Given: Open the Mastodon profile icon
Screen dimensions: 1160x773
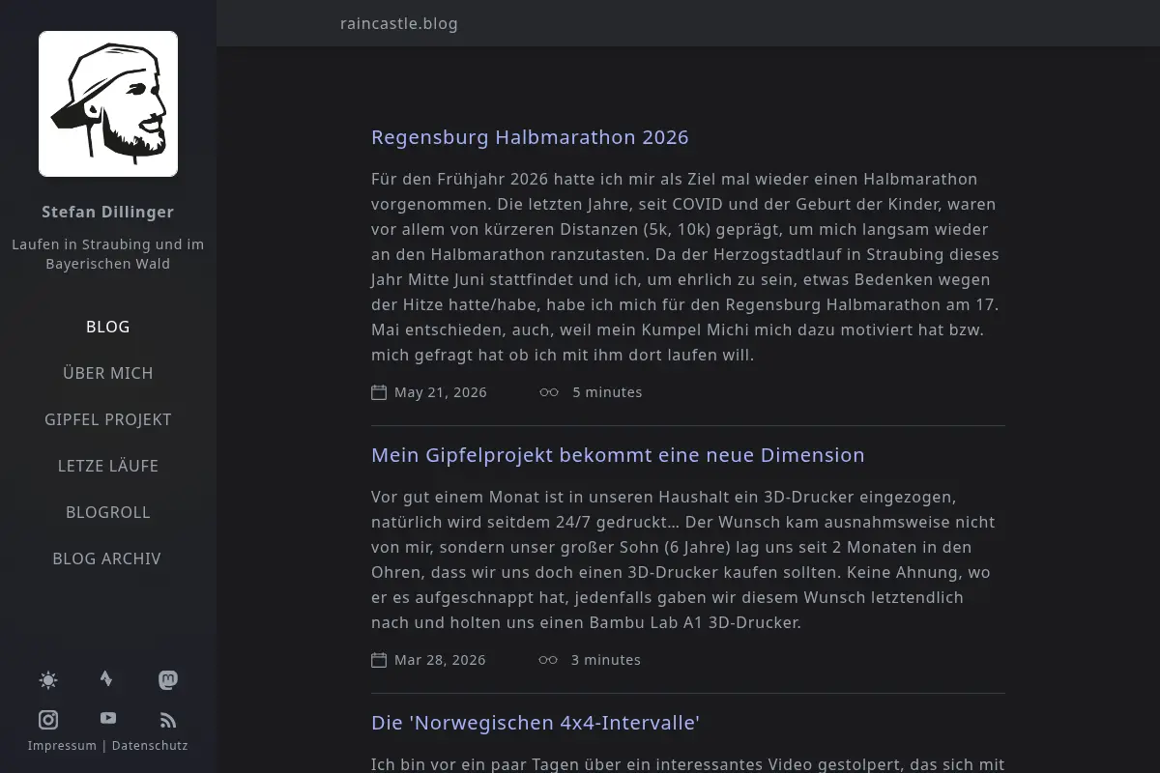Looking at the screenshot, I should [168, 680].
